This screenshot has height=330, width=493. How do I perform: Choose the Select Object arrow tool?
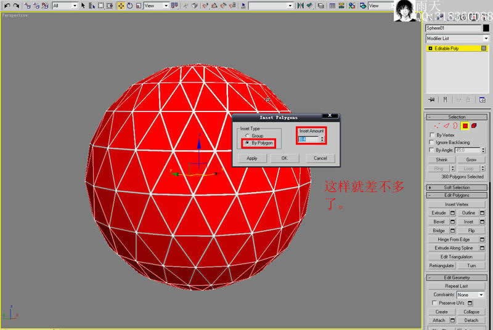83,6
